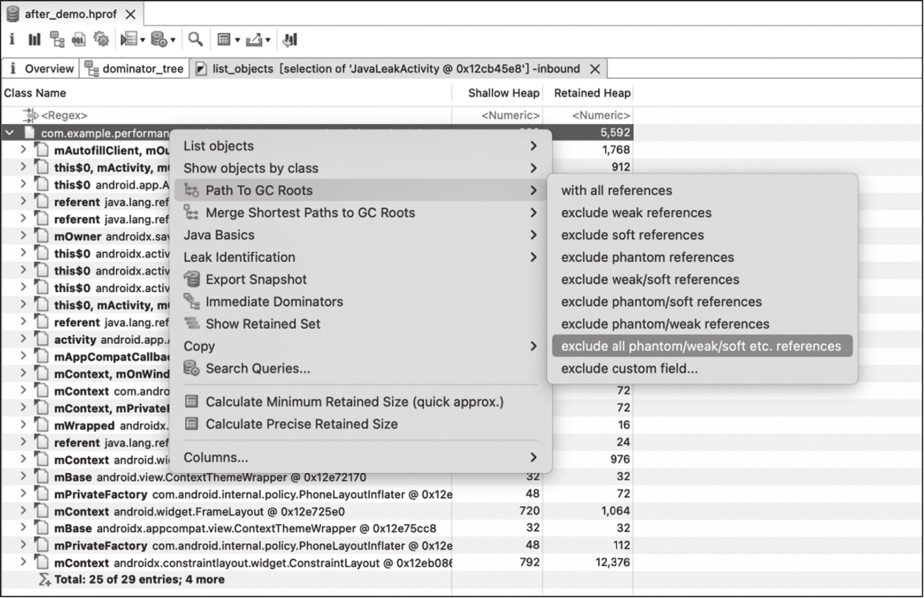
Task: Open the thread overview gear icon
Action: 101,39
